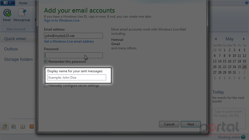Open the application menu dropdown button
This screenshot has width=249, height=140.
8,3
